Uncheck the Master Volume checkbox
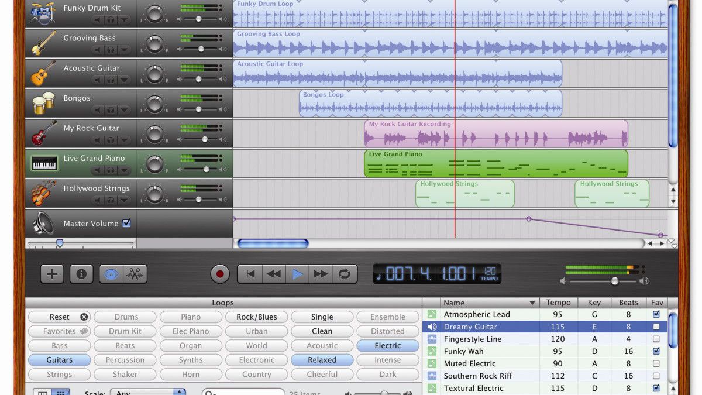Screen dimensions: 702x395 coord(126,223)
